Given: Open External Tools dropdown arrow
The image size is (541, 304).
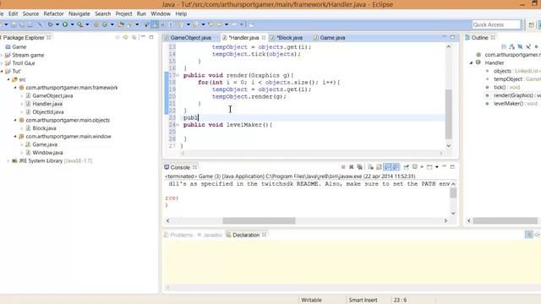Looking at the screenshot, I should click(87, 24).
